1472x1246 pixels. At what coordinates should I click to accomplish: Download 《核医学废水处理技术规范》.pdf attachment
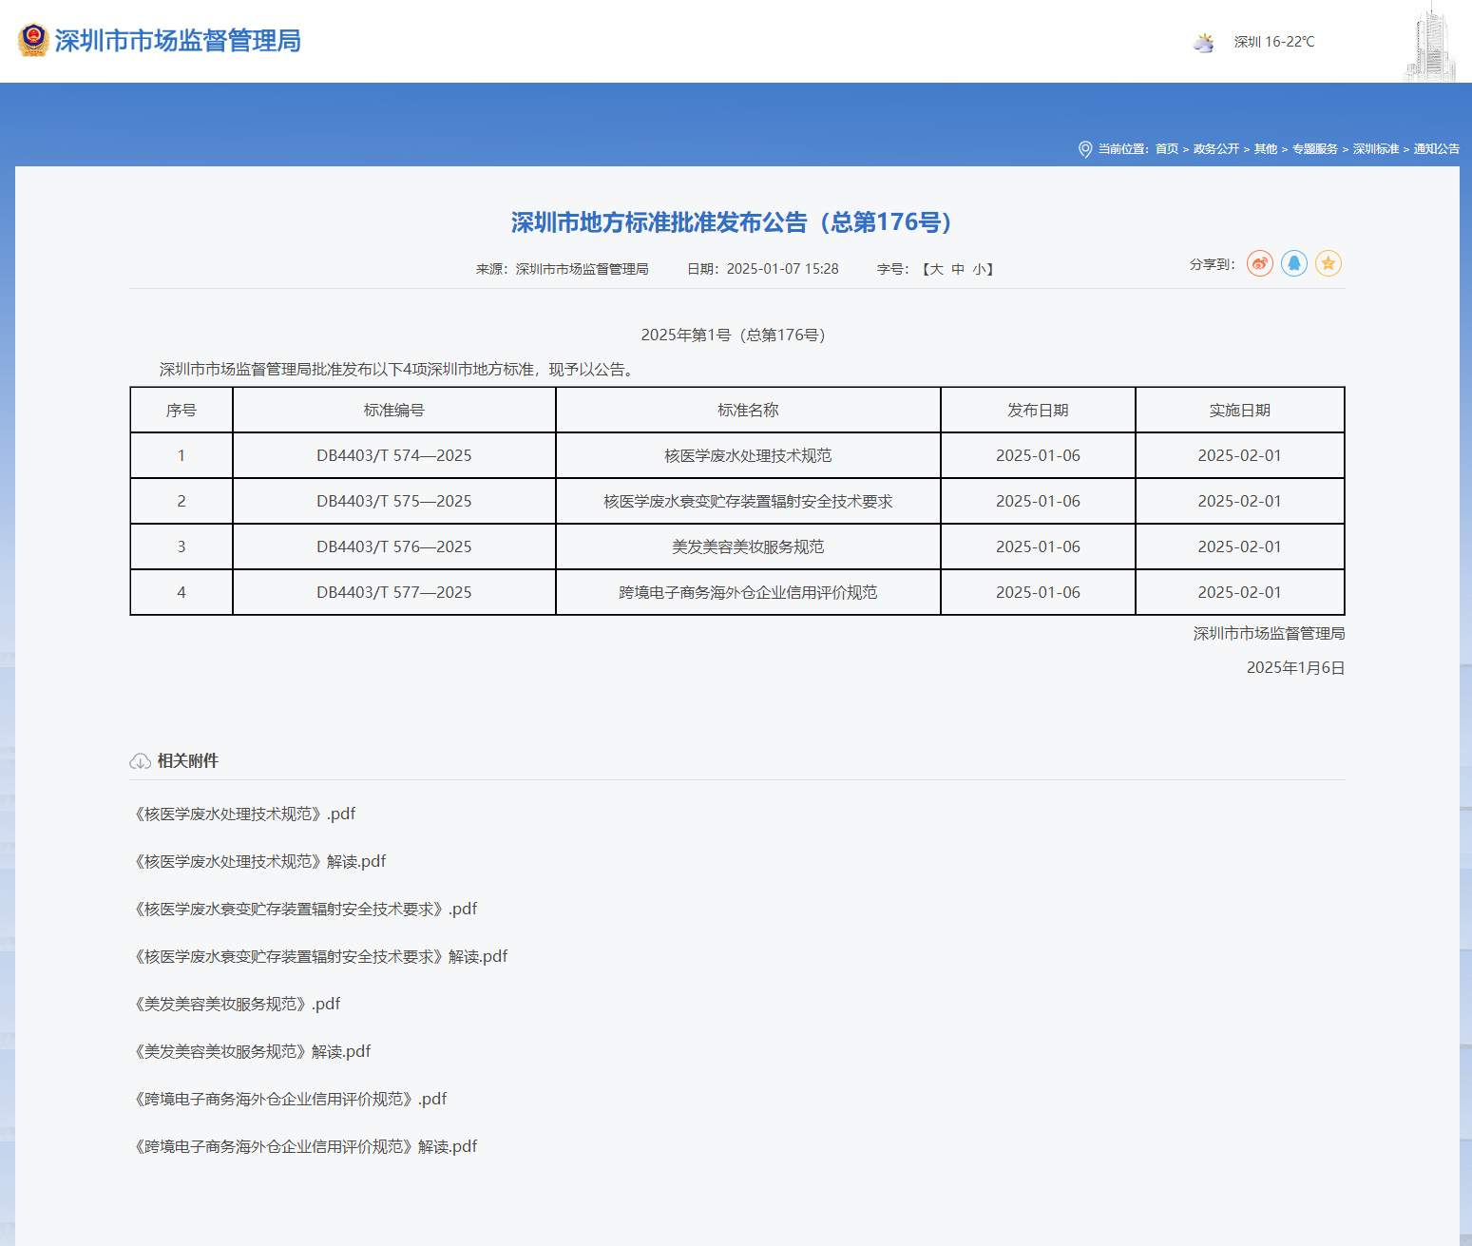point(243,814)
